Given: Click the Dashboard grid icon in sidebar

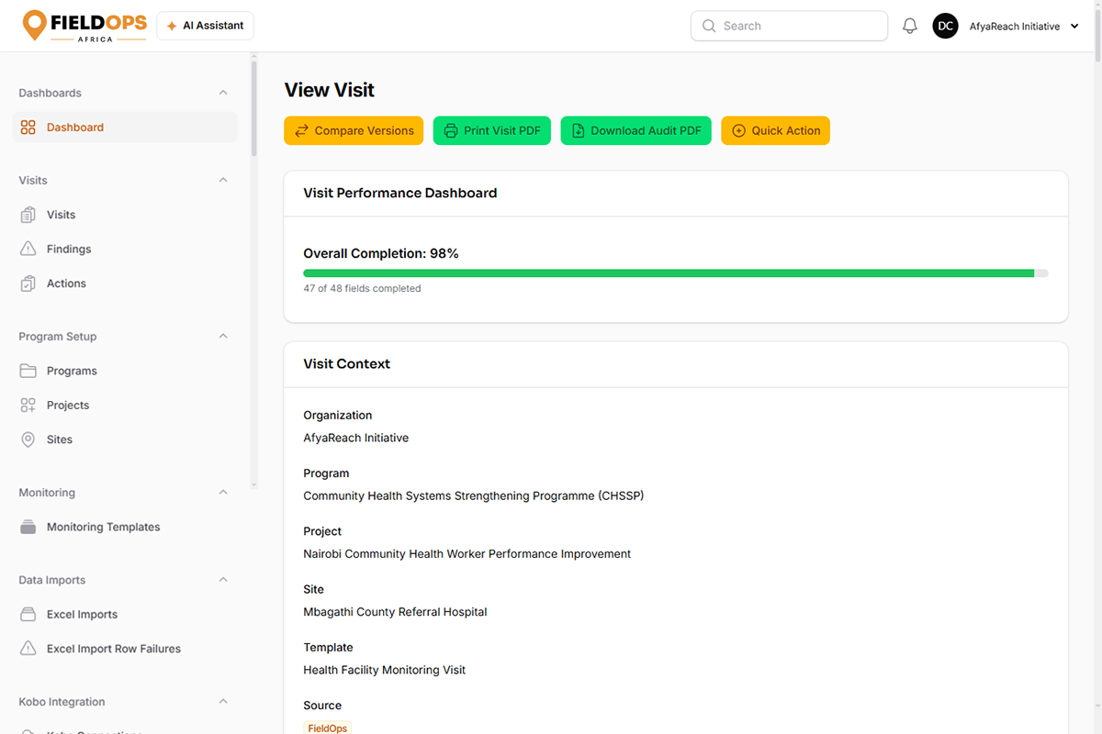Looking at the screenshot, I should pyautogui.click(x=28, y=128).
